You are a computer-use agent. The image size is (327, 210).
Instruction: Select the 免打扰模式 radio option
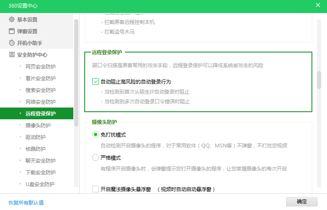tap(96, 135)
